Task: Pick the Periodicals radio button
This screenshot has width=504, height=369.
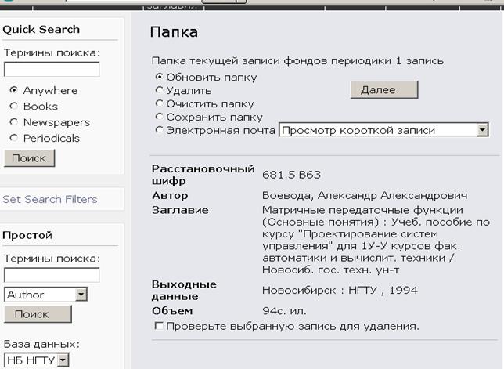Action: pyautogui.click(x=13, y=139)
